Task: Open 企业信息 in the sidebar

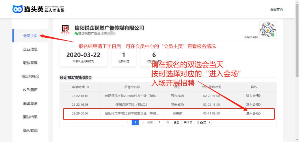Action: [30, 49]
